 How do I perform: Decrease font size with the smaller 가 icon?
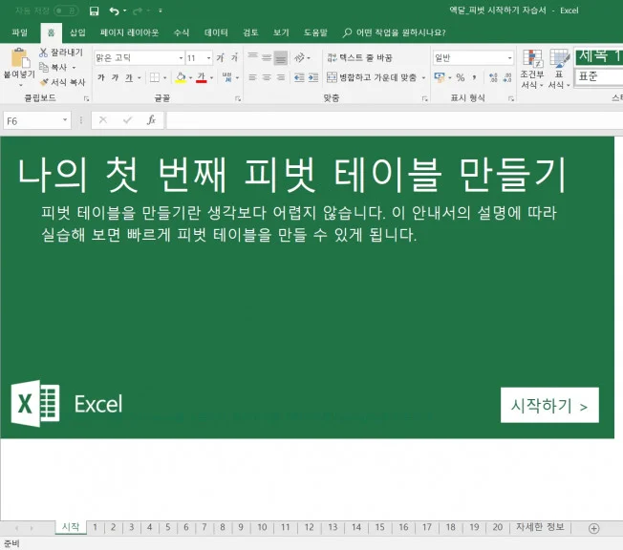[x=234, y=58]
